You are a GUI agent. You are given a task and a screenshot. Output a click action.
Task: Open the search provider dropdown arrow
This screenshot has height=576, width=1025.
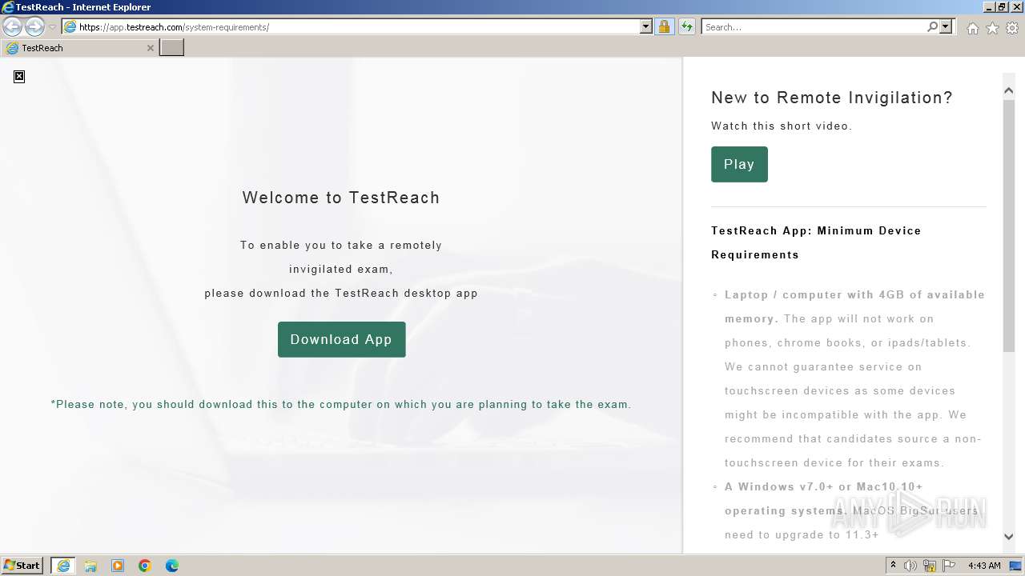coord(946,27)
